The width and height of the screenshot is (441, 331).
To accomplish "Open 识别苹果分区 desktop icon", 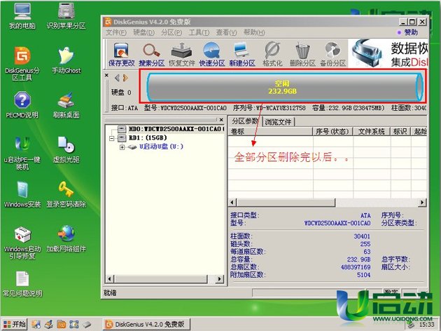I will click(66, 15).
